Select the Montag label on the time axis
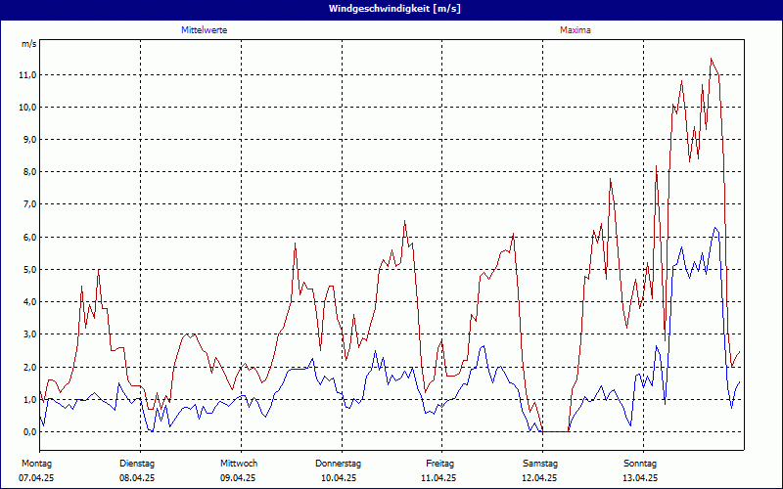Image resolution: width=783 pixels, height=489 pixels. pyautogui.click(x=35, y=463)
